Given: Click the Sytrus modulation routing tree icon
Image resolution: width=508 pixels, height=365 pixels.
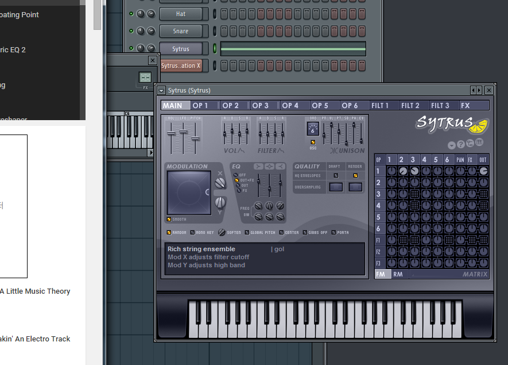Looking at the screenshot, I should 470,143.
